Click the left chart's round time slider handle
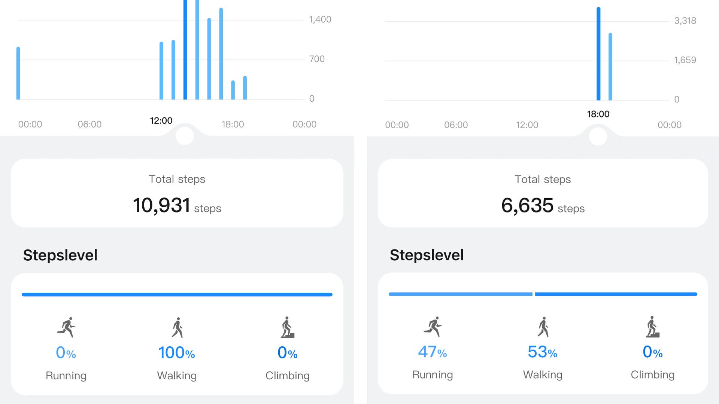The width and height of the screenshot is (719, 404). 185,135
